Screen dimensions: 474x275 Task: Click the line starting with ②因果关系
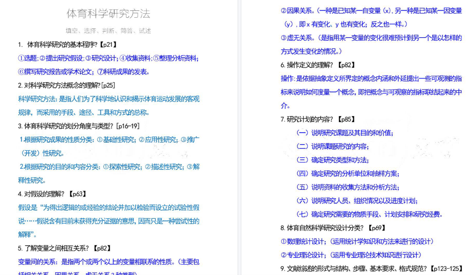[x=371, y=11]
